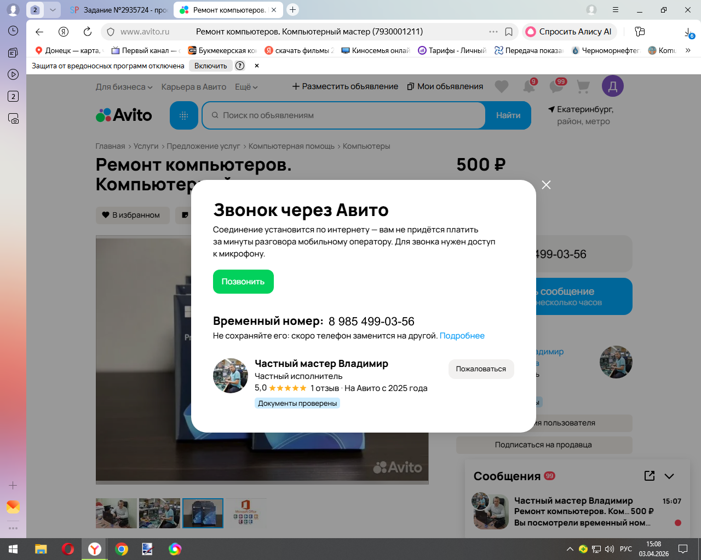Open the three-dot page actions in address bar
The height and width of the screenshot is (560, 701).
[x=493, y=32]
